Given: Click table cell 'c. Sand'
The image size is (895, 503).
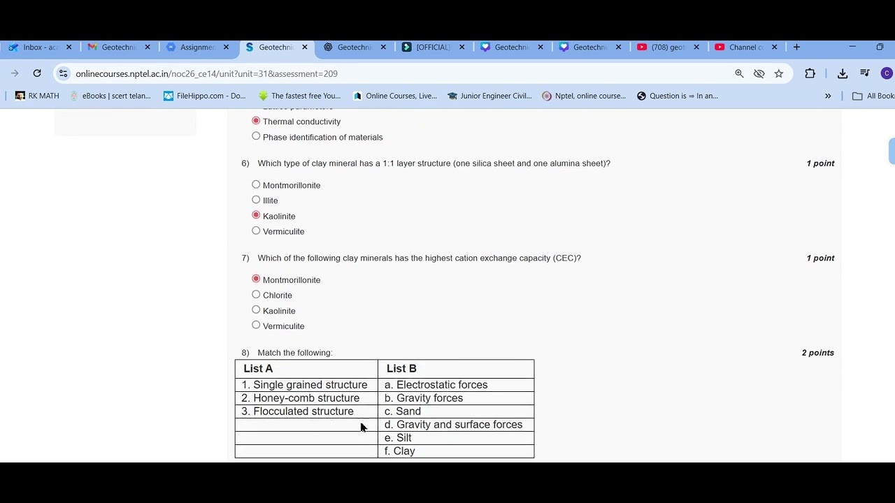Looking at the screenshot, I should 456,411.
